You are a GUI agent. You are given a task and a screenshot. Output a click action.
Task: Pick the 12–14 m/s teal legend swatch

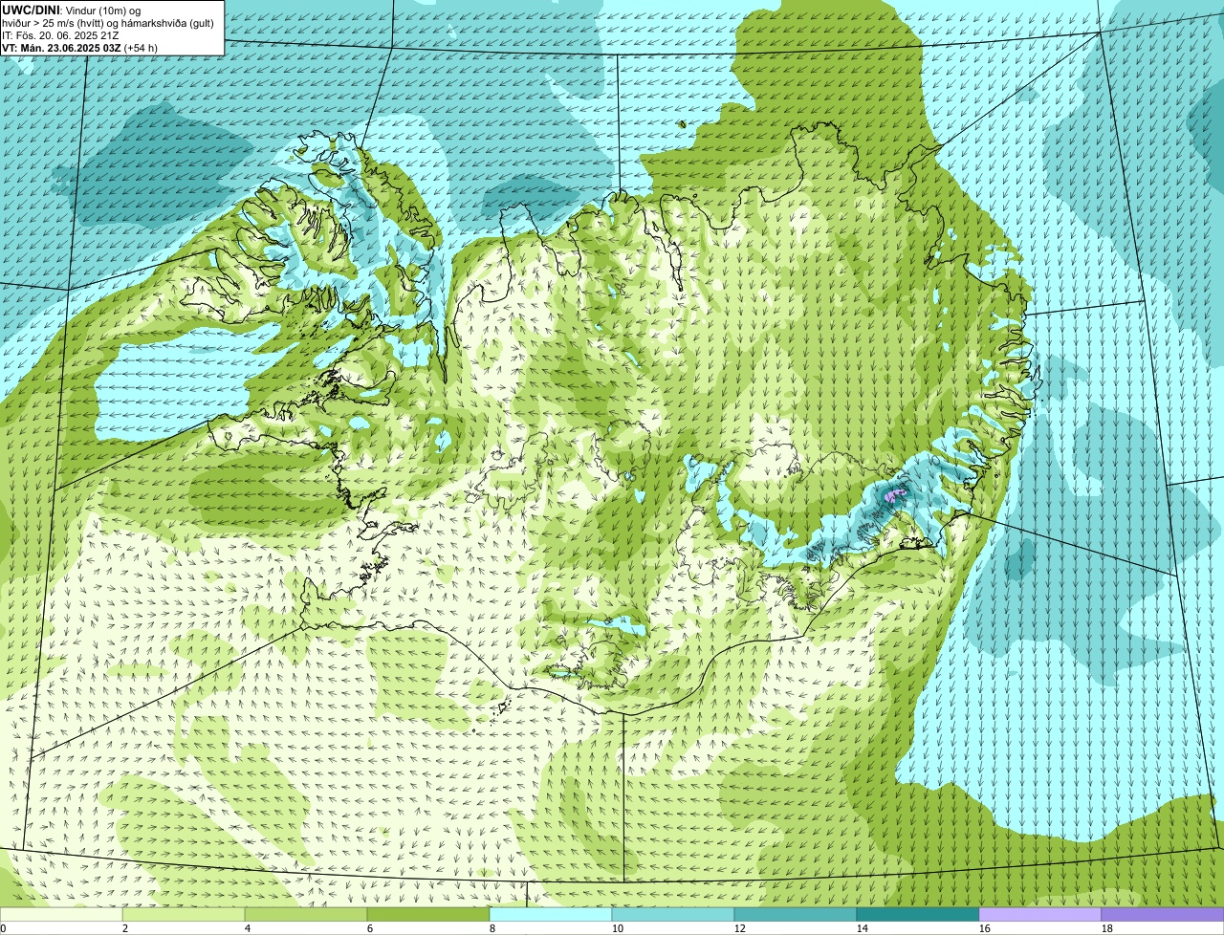[796, 914]
